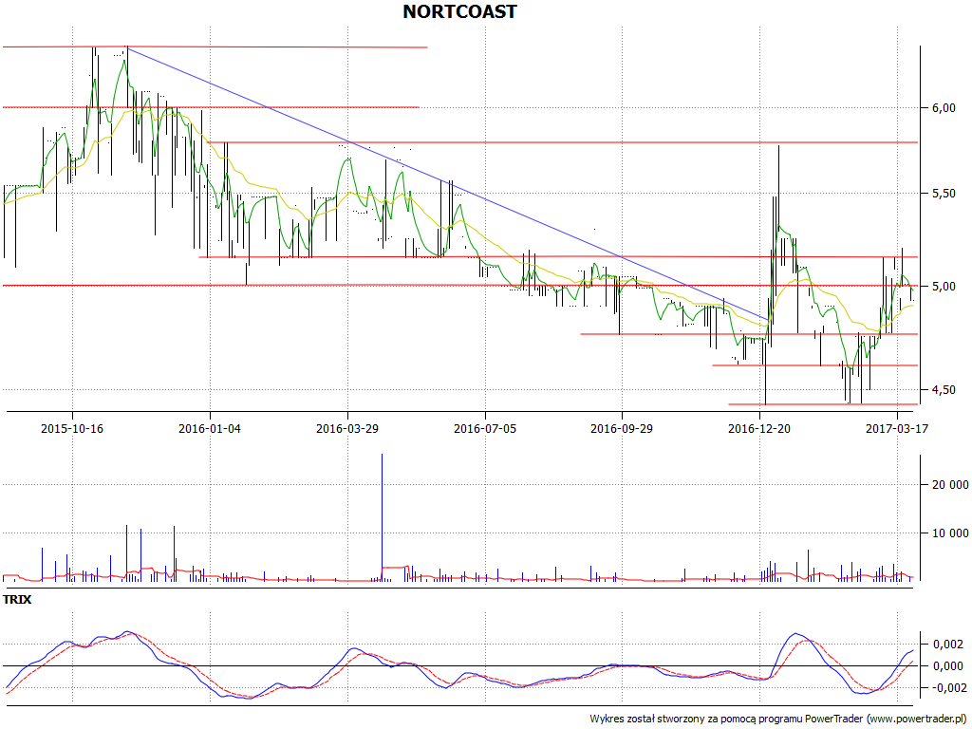This screenshot has width=972, height=729.
Task: Select the 2016-03-29 date label
Action: coord(347,428)
